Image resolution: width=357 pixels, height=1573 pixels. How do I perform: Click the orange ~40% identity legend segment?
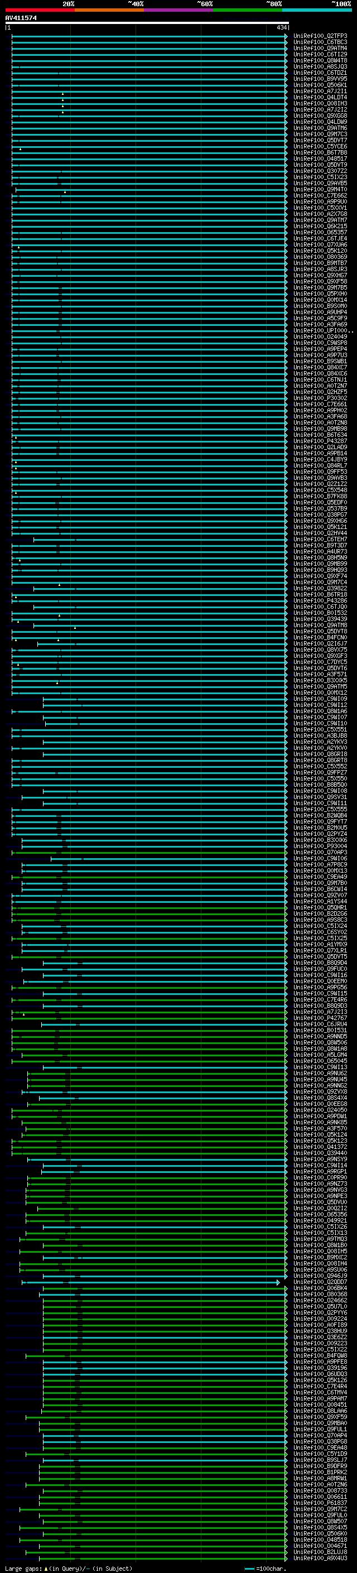pos(109,11)
